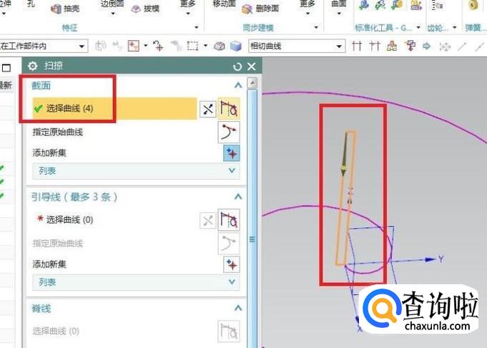
Task: Click the 添加新集 icon in 截面 section
Action: (231, 153)
